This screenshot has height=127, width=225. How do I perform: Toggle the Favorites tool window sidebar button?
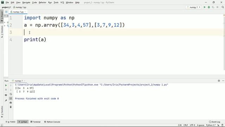[x=2, y=112]
